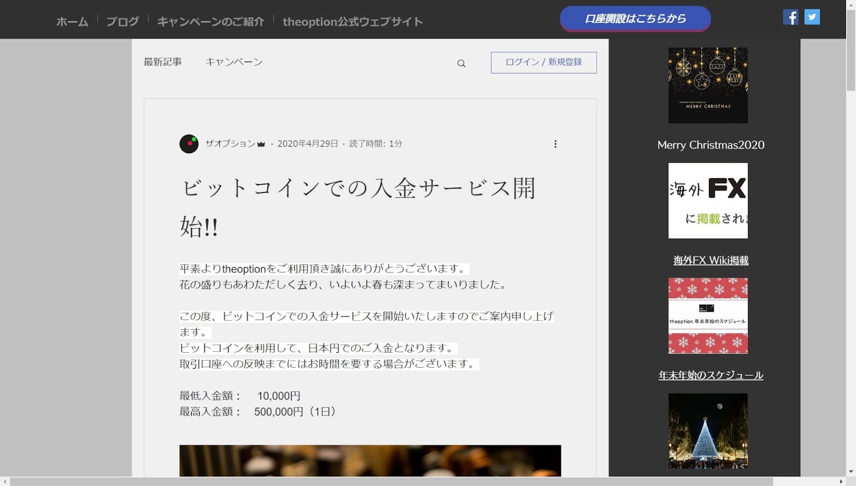Viewport: 856px width, 486px height.
Task: Click the ザオプション author name
Action: pyautogui.click(x=231, y=143)
